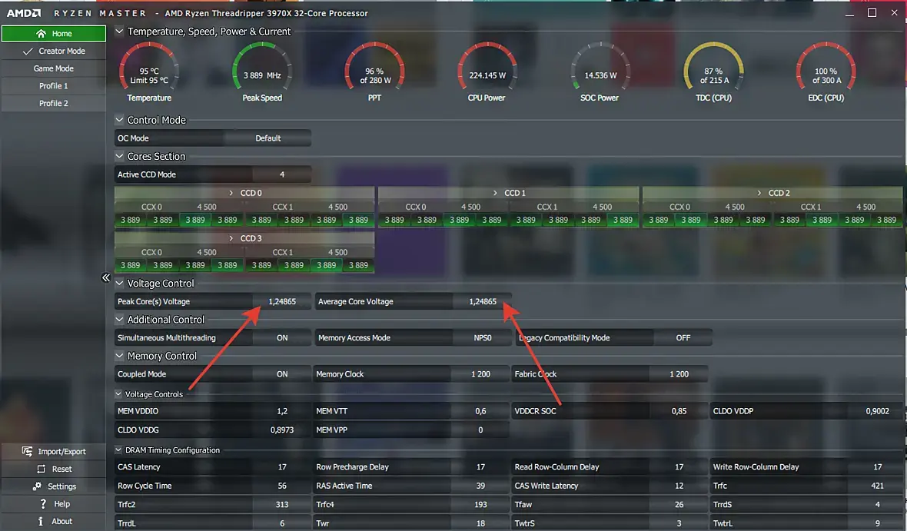Open the About info icon
Viewport: 907px width, 531px height.
[41, 521]
